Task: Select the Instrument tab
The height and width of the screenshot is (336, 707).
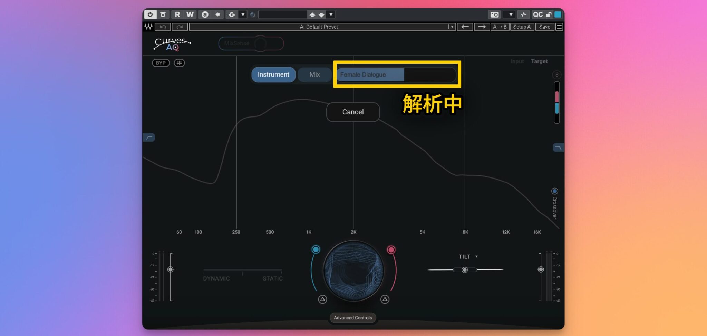Action: (x=273, y=74)
